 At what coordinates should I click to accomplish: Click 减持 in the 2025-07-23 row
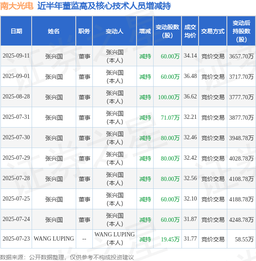click(145, 239)
